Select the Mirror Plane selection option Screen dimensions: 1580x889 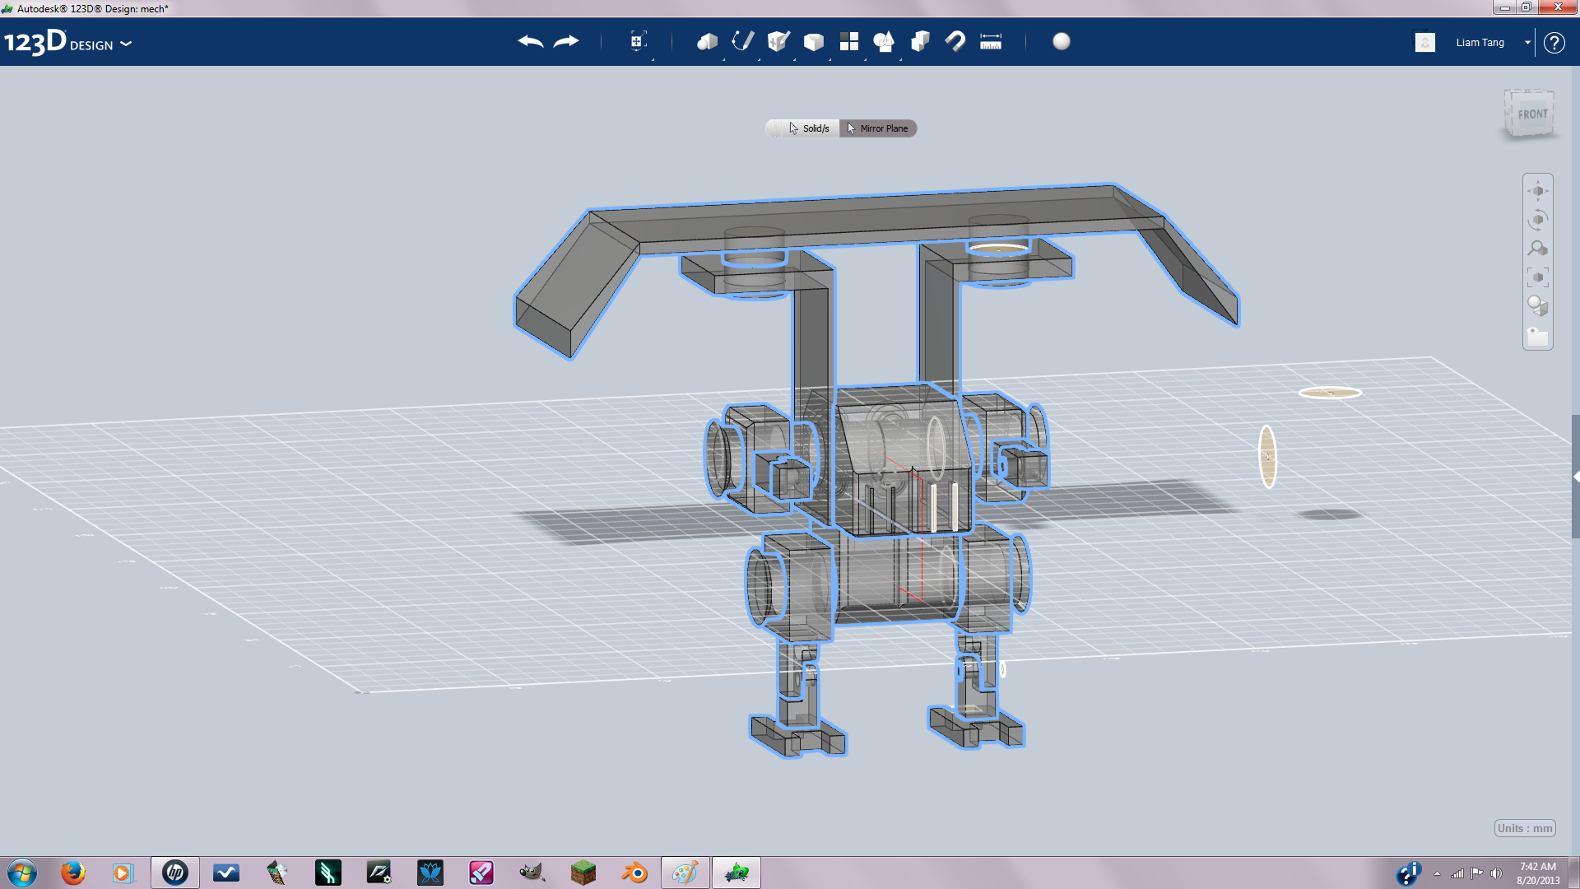(x=877, y=128)
